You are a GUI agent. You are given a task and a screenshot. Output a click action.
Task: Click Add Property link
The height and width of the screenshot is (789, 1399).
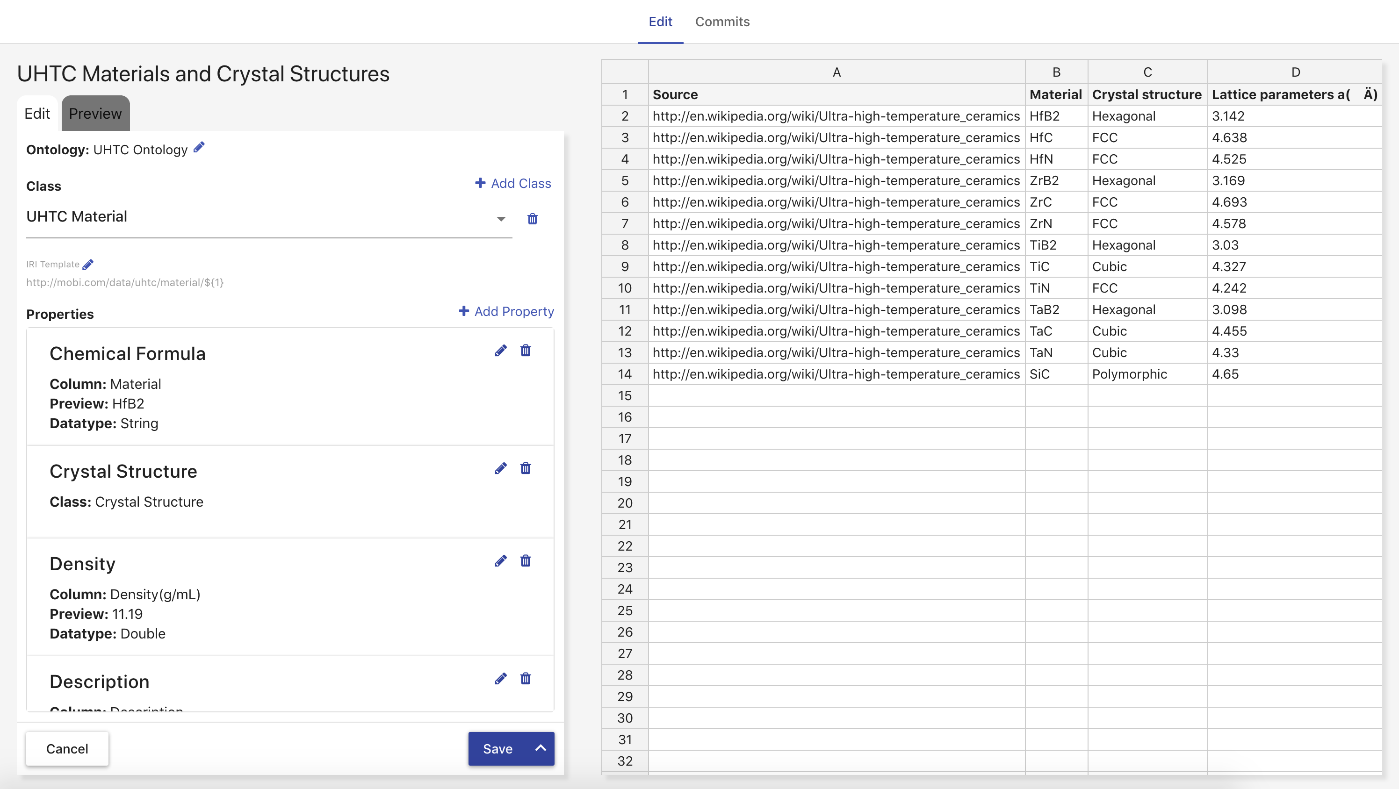pyautogui.click(x=506, y=312)
